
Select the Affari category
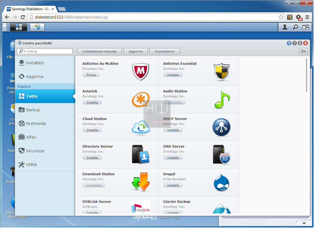pos(45,137)
